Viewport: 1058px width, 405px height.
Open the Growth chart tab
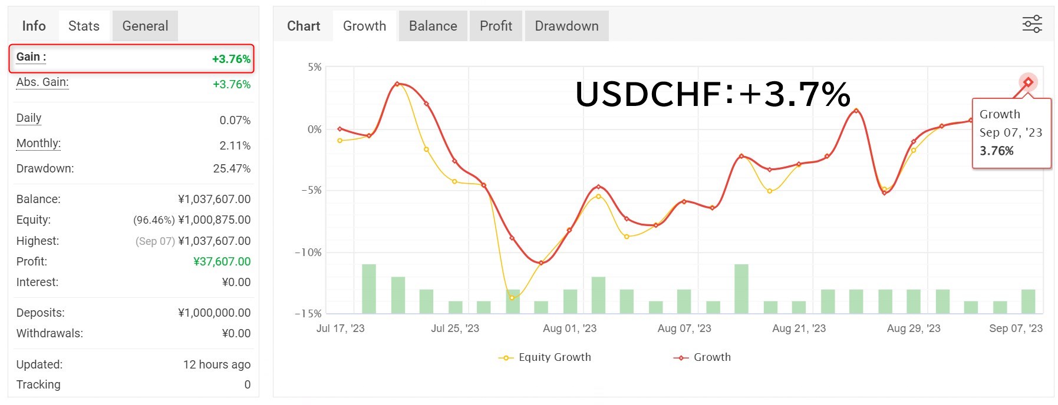click(x=364, y=26)
